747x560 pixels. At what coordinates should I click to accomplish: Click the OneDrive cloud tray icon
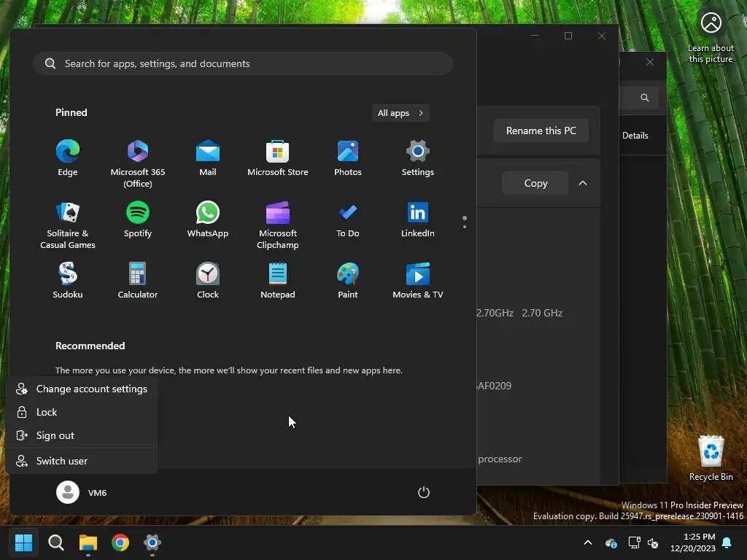pos(611,542)
